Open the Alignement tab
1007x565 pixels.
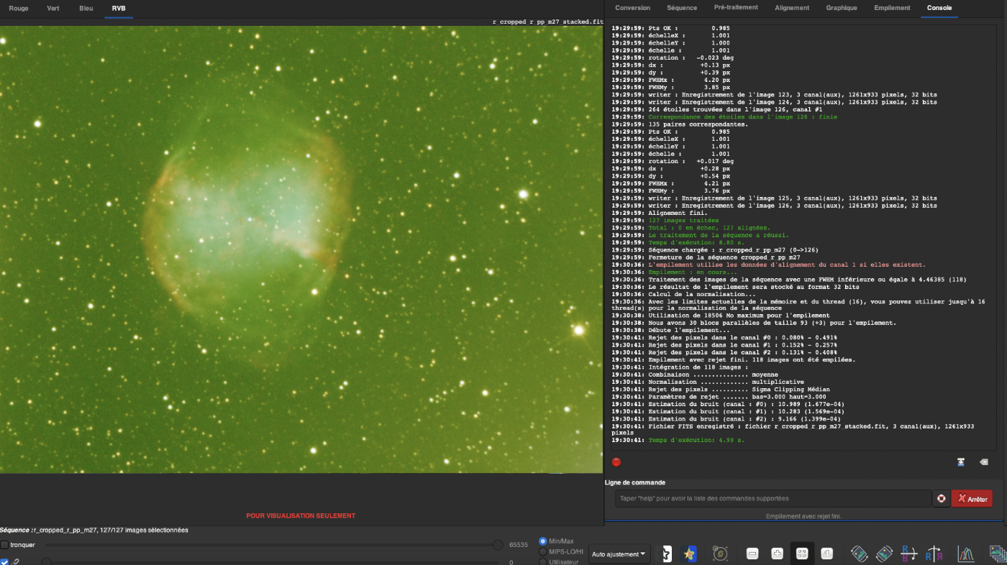point(792,8)
